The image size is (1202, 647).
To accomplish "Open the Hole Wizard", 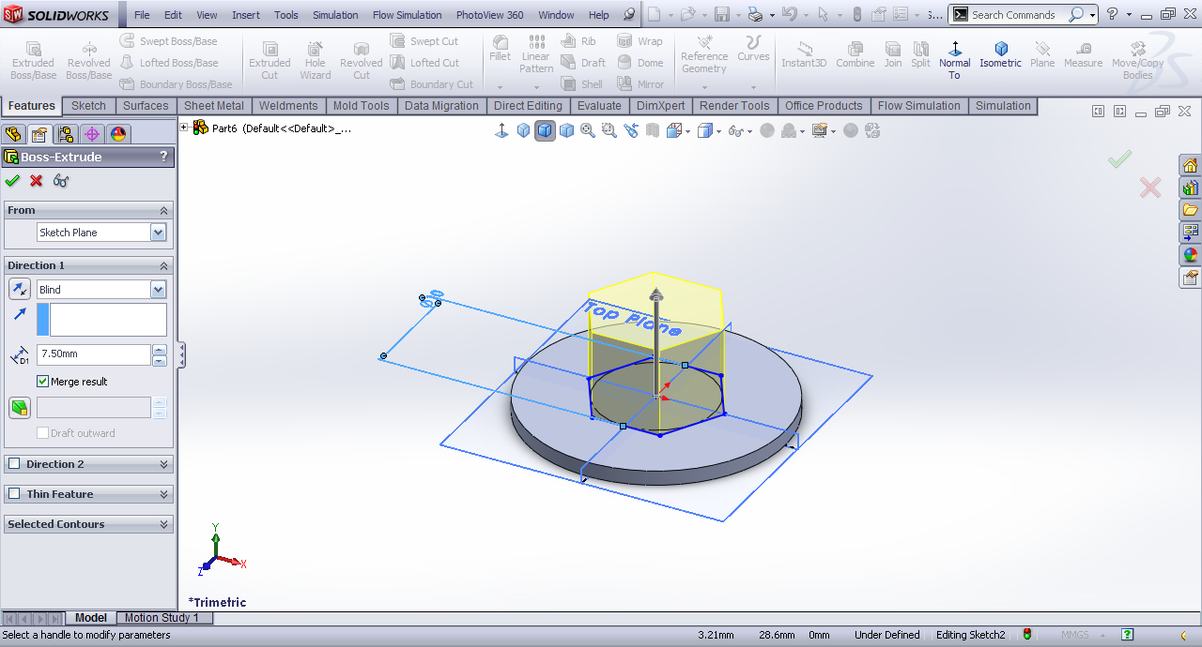I will [316, 61].
